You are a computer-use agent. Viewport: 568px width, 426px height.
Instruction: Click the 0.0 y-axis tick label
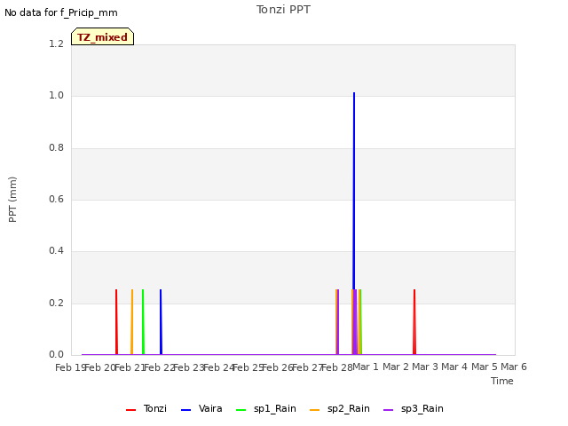click(57, 354)
